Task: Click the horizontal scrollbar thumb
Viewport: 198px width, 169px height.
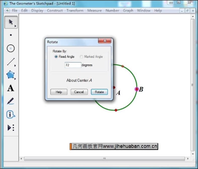Action: (104, 159)
